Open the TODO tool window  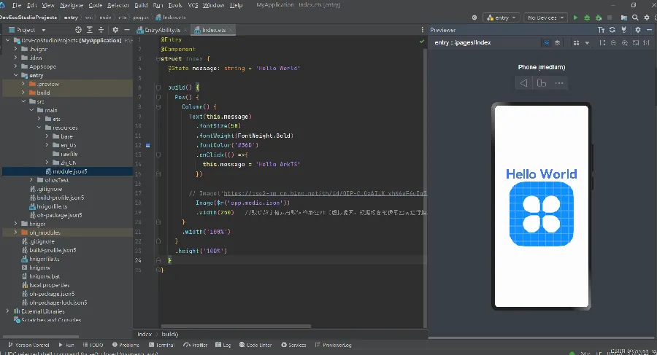93,345
